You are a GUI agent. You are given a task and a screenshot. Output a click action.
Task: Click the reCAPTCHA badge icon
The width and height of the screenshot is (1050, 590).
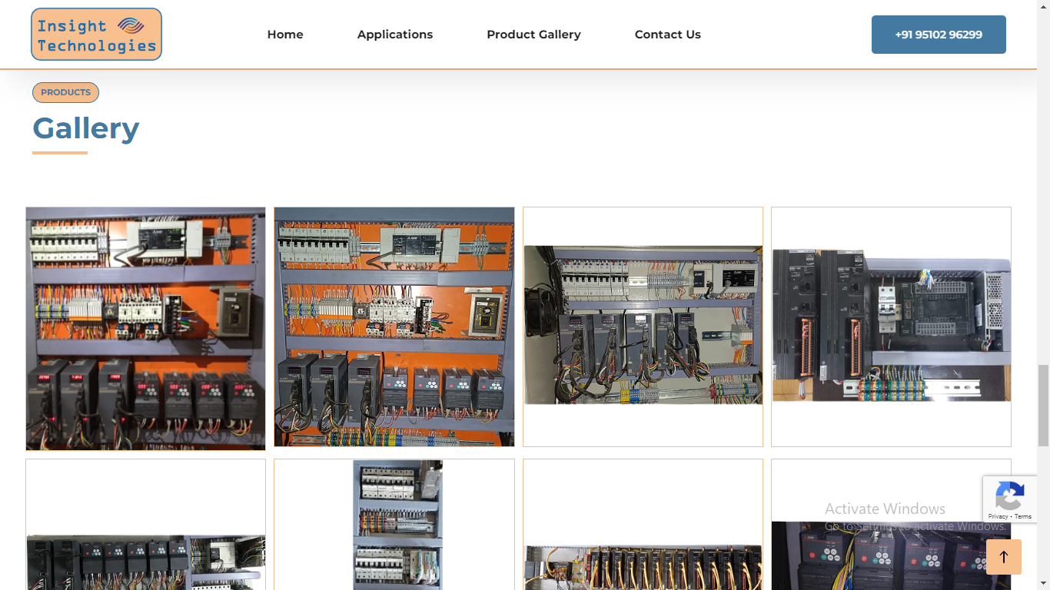point(1008,496)
